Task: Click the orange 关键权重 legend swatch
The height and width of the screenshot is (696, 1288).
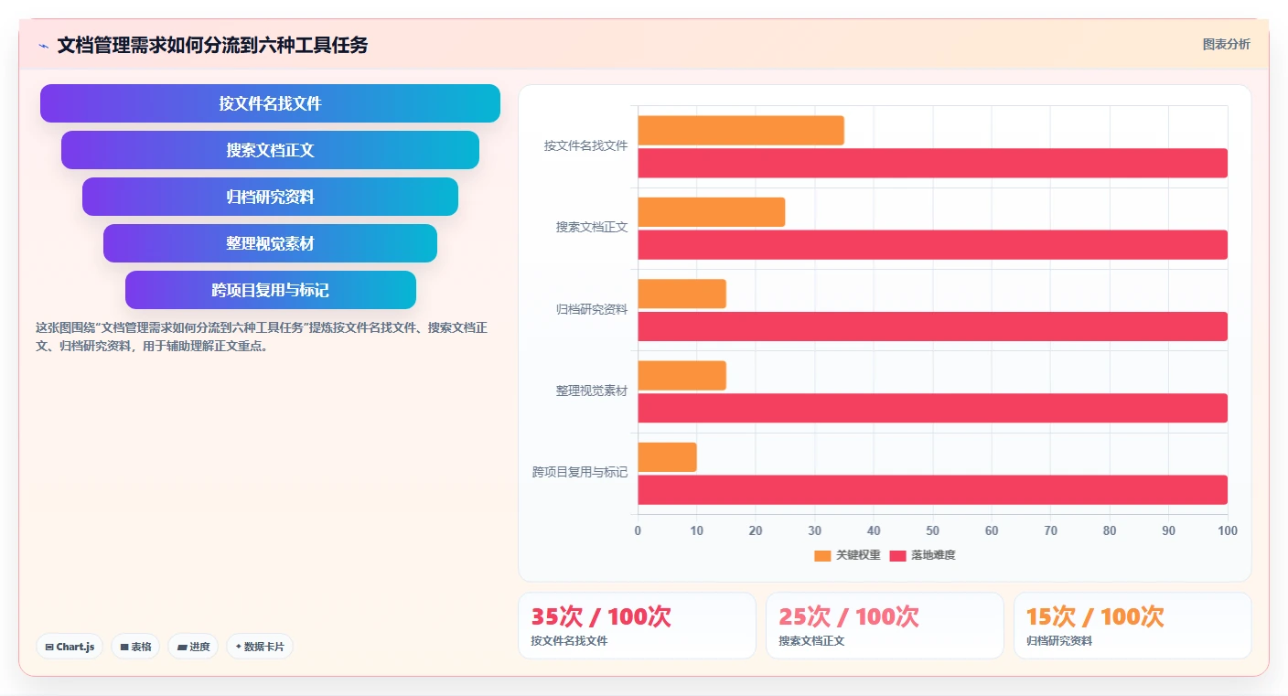Action: tap(822, 555)
